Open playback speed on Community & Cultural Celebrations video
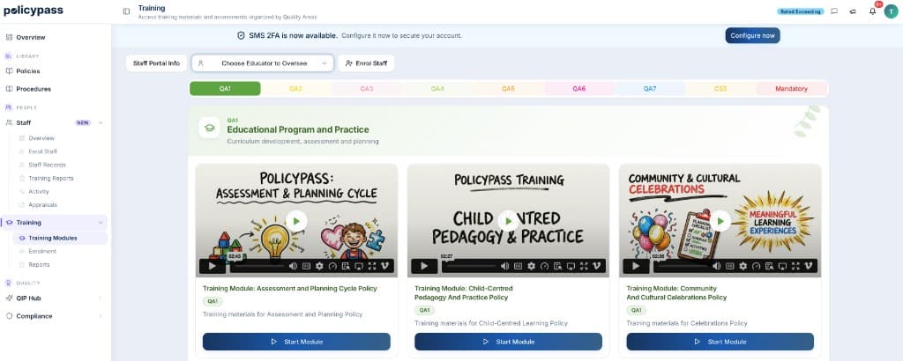Viewport: 903px width, 361px height. coord(756,266)
